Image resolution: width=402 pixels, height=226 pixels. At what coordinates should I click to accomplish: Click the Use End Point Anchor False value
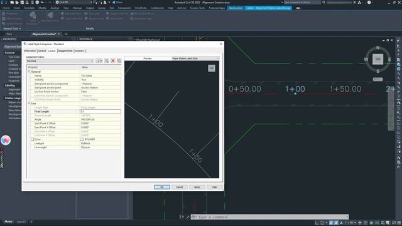pos(100,92)
